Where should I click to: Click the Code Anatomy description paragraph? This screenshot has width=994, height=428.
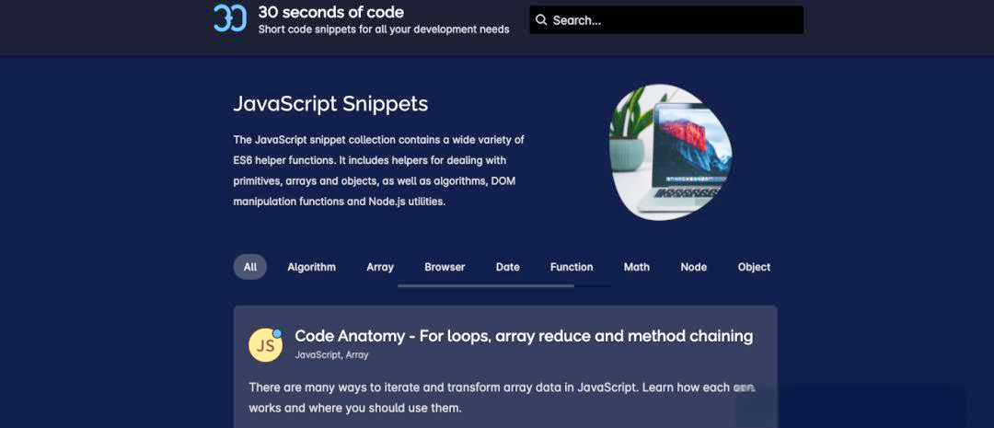click(x=502, y=397)
